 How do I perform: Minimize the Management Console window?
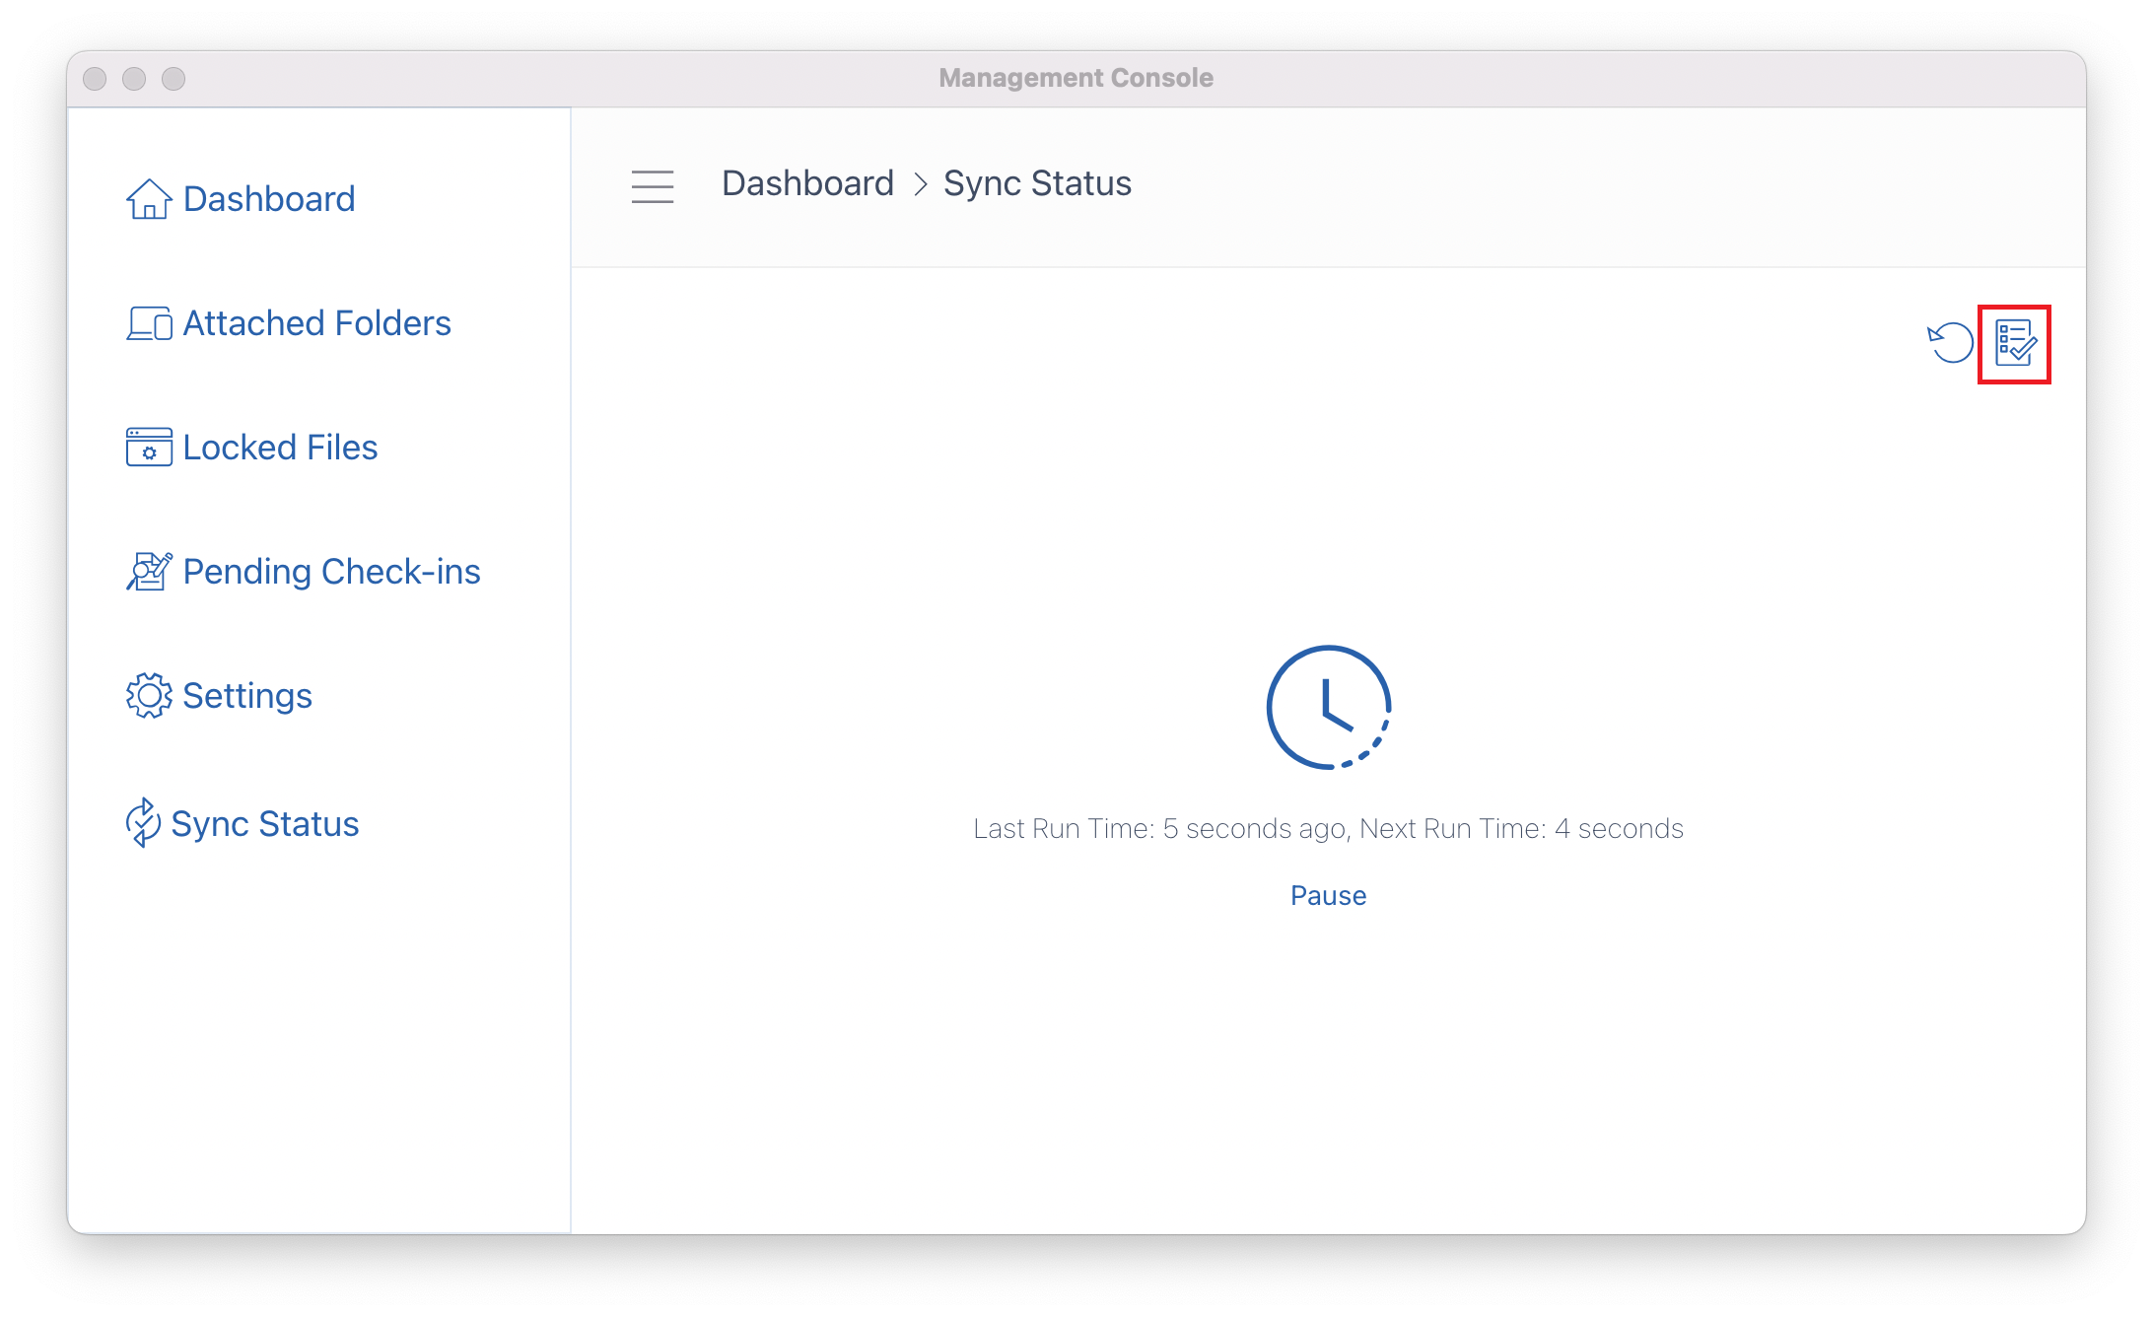point(134,79)
